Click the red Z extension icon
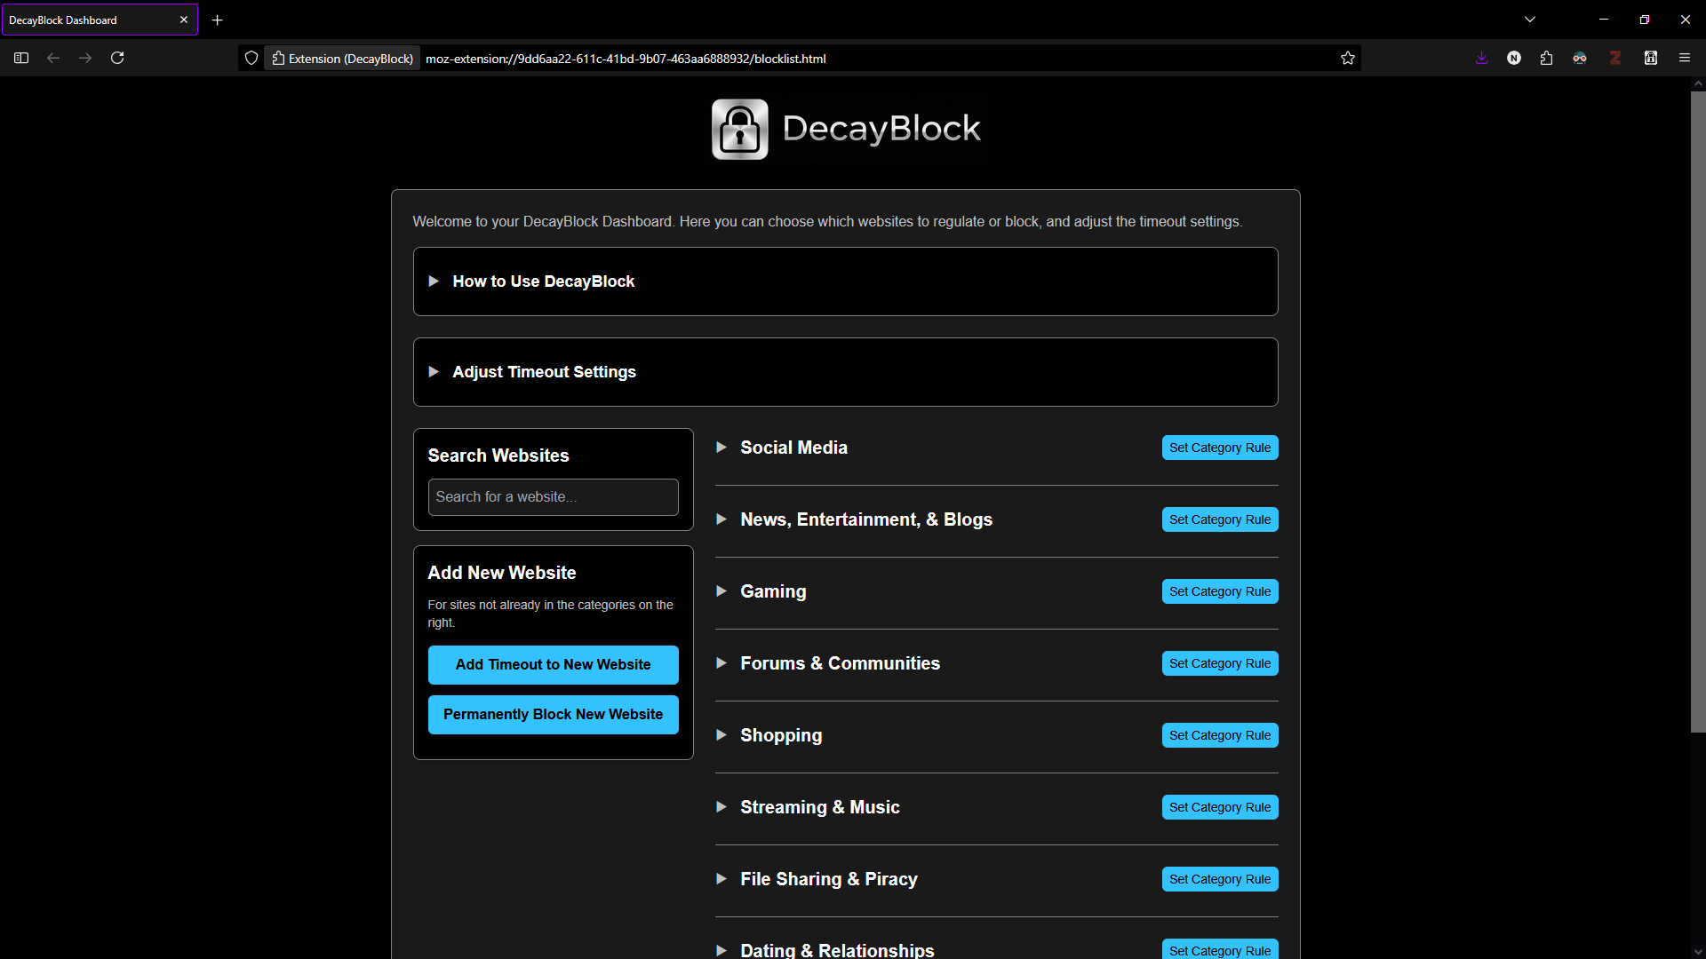Screen dimensions: 1706x959 1615,58
